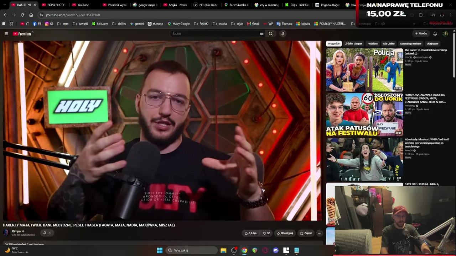Switch to Google Chrome on the taskbar
Image resolution: width=456 pixels, height=256 pixels.
(x=244, y=250)
